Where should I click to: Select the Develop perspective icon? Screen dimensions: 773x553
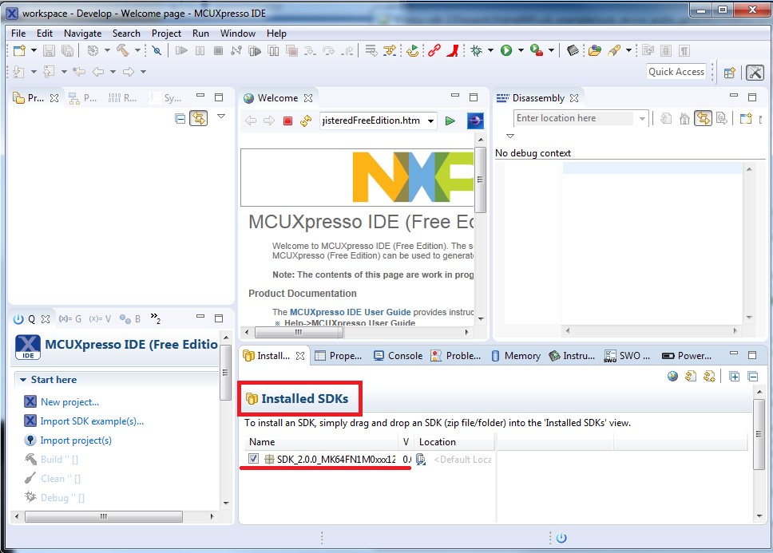point(755,73)
